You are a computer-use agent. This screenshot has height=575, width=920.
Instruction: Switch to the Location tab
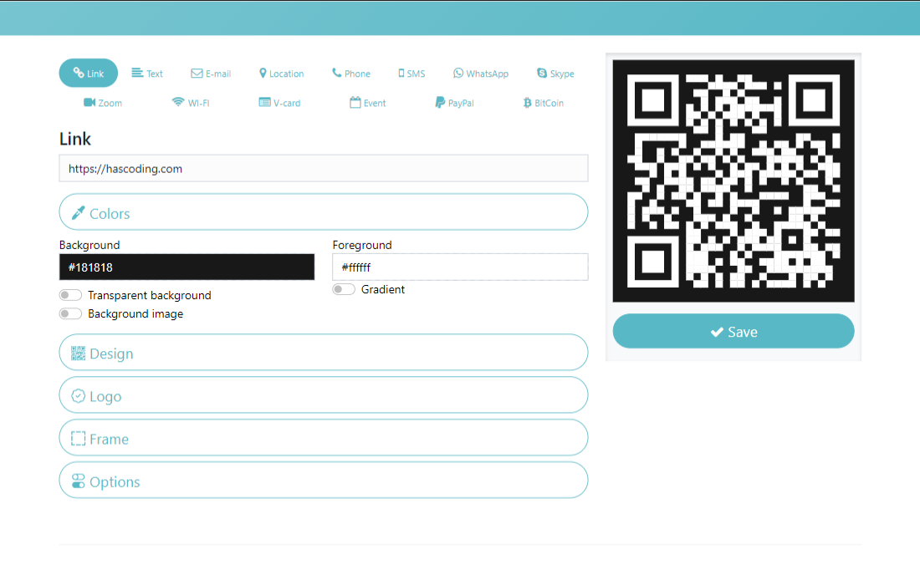pyautogui.click(x=282, y=74)
